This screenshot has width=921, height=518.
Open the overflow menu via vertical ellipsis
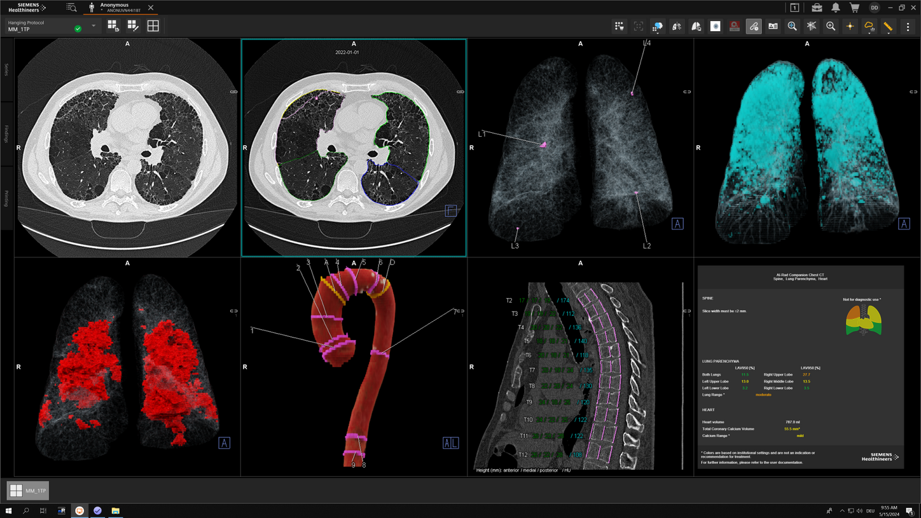tap(908, 26)
